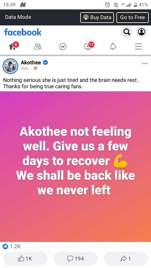Viewport: 151px width, 268px height.
Task: Click the Akothee page name
Action: (x=31, y=62)
